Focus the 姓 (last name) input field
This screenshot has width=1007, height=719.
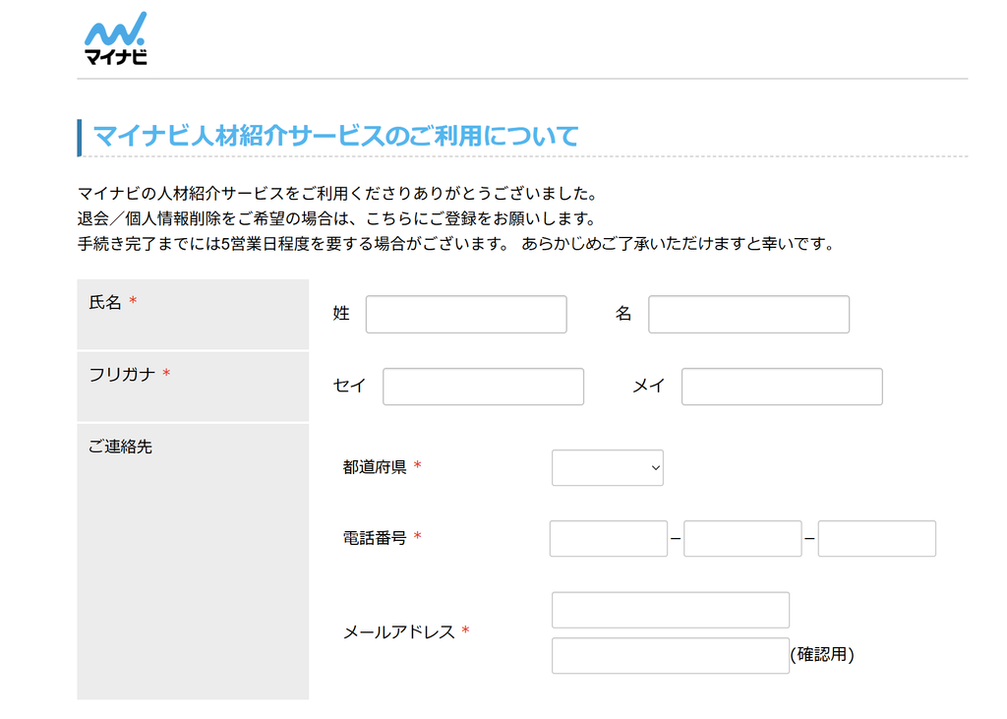click(x=466, y=314)
